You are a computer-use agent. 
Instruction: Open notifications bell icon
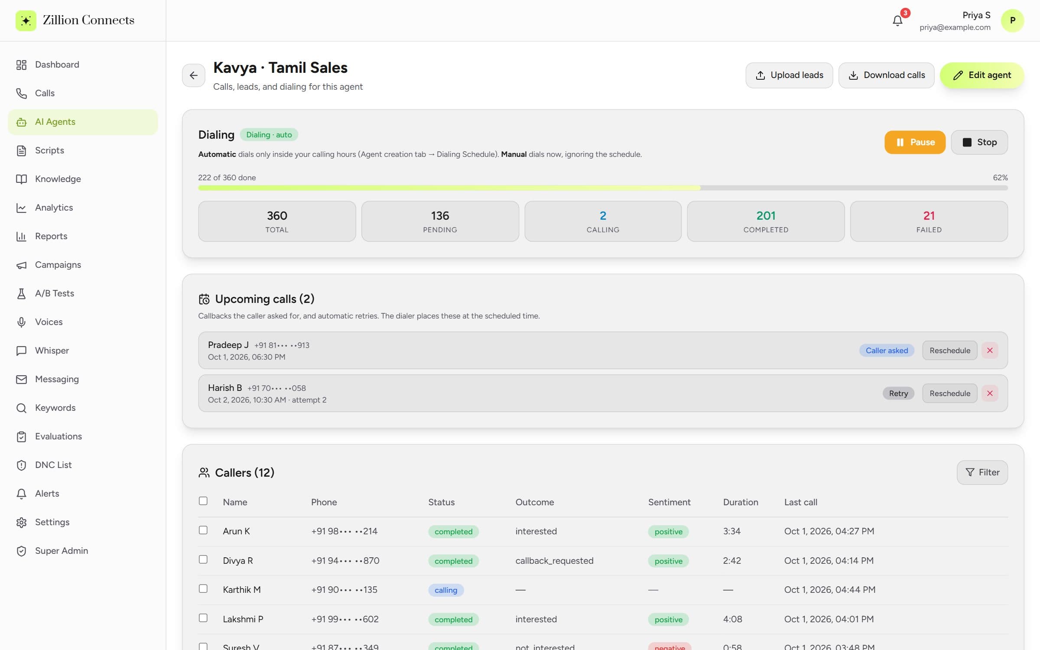[x=897, y=20]
